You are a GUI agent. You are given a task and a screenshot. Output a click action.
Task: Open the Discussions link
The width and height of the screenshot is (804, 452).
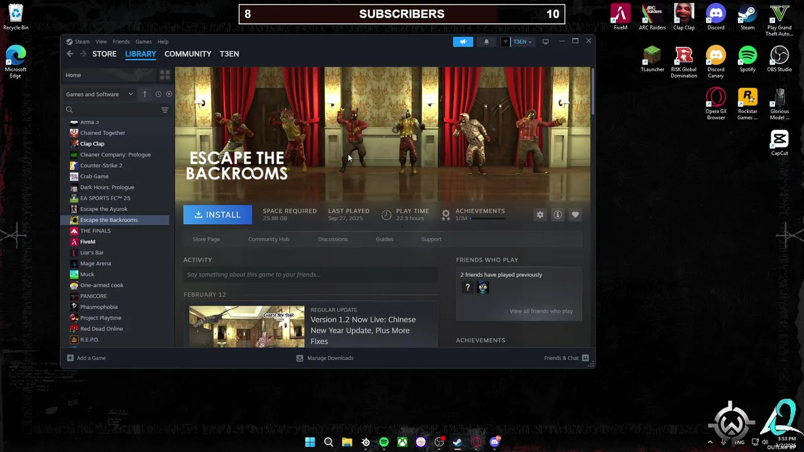pyautogui.click(x=332, y=239)
